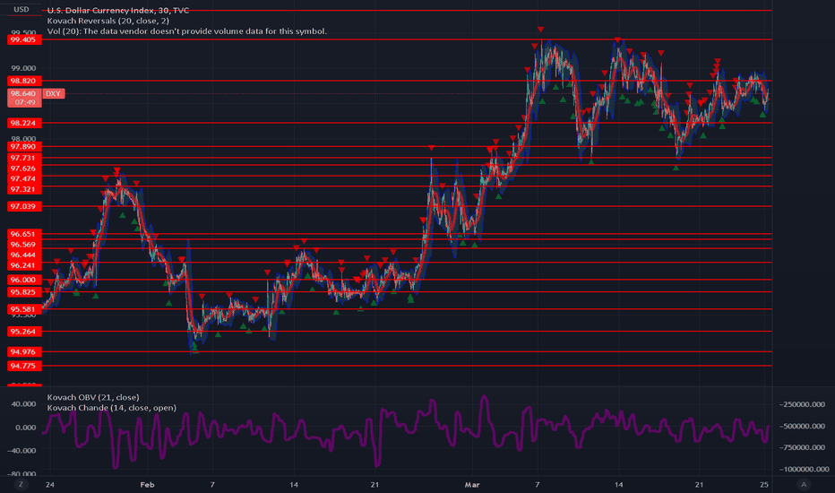Screen dimensions: 835x493
Task: Click the DXY symbol price tag
Action: [53, 94]
